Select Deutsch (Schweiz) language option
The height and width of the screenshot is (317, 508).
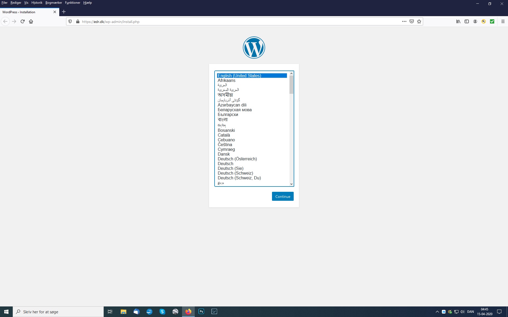(x=235, y=173)
